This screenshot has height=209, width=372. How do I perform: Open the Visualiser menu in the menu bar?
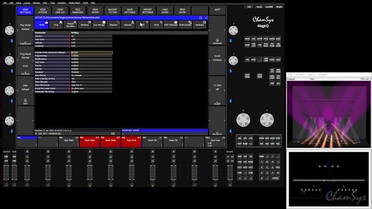coord(62,3)
